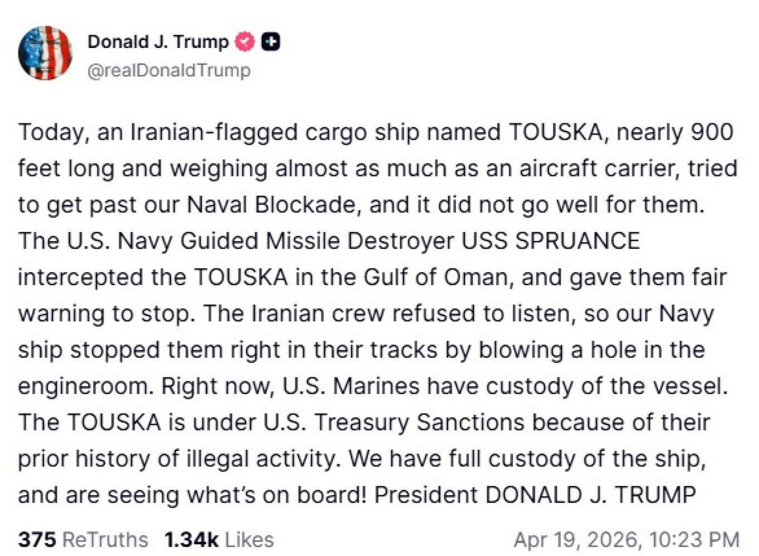The height and width of the screenshot is (556, 759).
Task: Click the word "Today" starting the post
Action: (51, 132)
